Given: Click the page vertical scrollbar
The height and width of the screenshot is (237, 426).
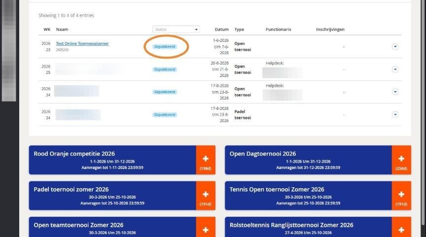Looking at the screenshot, I should tap(423, 113).
